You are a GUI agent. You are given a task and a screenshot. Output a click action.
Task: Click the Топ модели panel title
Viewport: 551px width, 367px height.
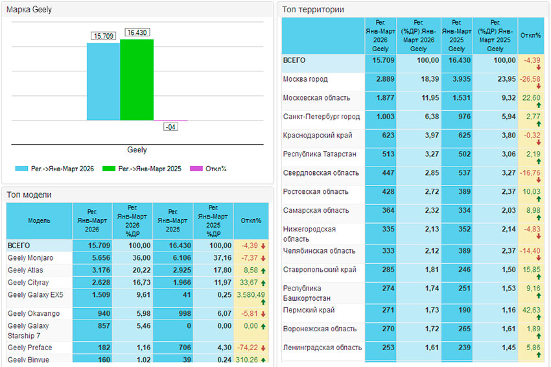click(x=29, y=195)
